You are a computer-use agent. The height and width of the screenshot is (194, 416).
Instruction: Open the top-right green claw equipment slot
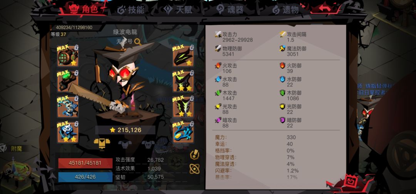(183, 56)
